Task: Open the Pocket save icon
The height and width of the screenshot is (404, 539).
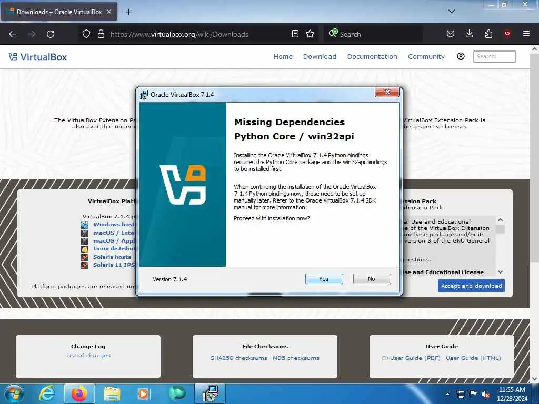Action: 451,34
